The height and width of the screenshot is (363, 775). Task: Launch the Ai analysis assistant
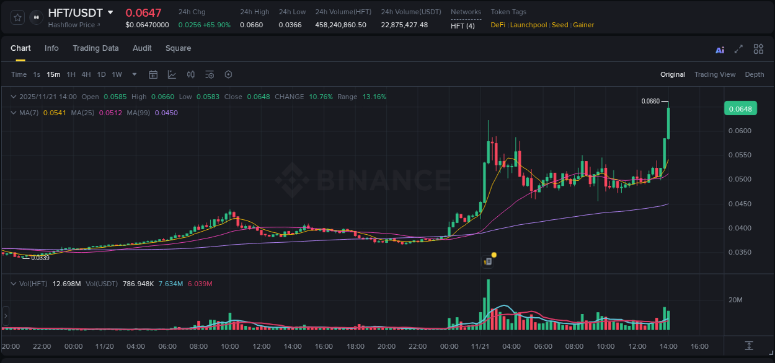(720, 49)
